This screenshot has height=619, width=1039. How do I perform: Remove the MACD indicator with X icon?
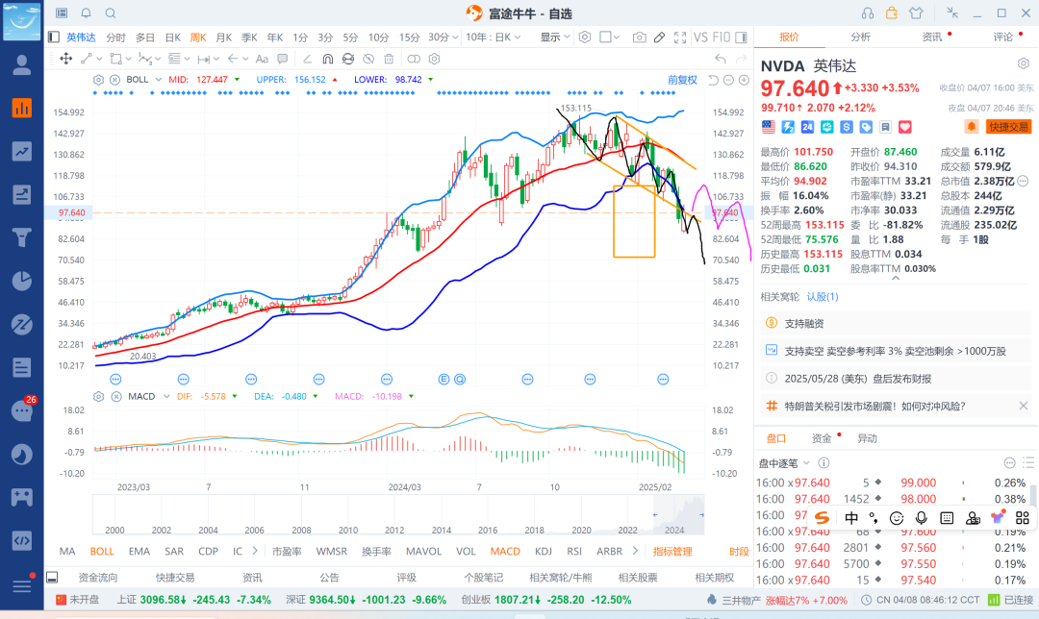pos(114,396)
